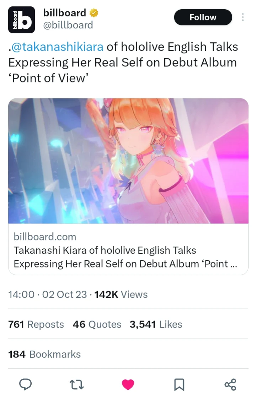
Task: Click the 14:00 · 02 Oct 23 timestamp
Action: [x=47, y=295]
